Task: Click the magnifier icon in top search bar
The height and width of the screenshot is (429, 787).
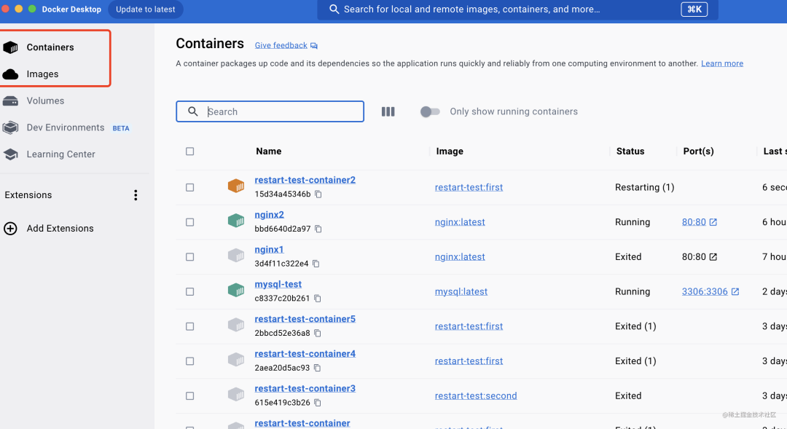Action: pyautogui.click(x=334, y=9)
